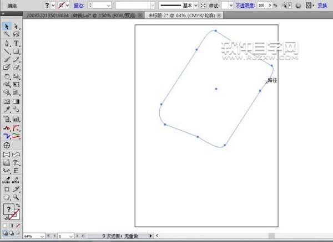The width and height of the screenshot is (333, 242).
Task: Select the Magic Wand tool
Action: 7,34
